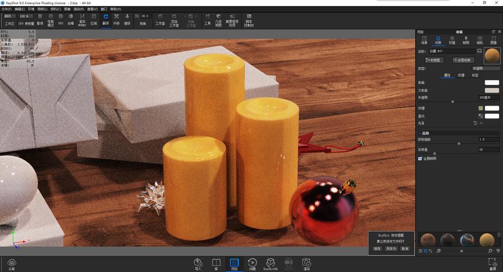Screen dimensions: 503x272
Task: Toggle the Global Illumination (全局照明) checkbox
Action: click(x=420, y=159)
